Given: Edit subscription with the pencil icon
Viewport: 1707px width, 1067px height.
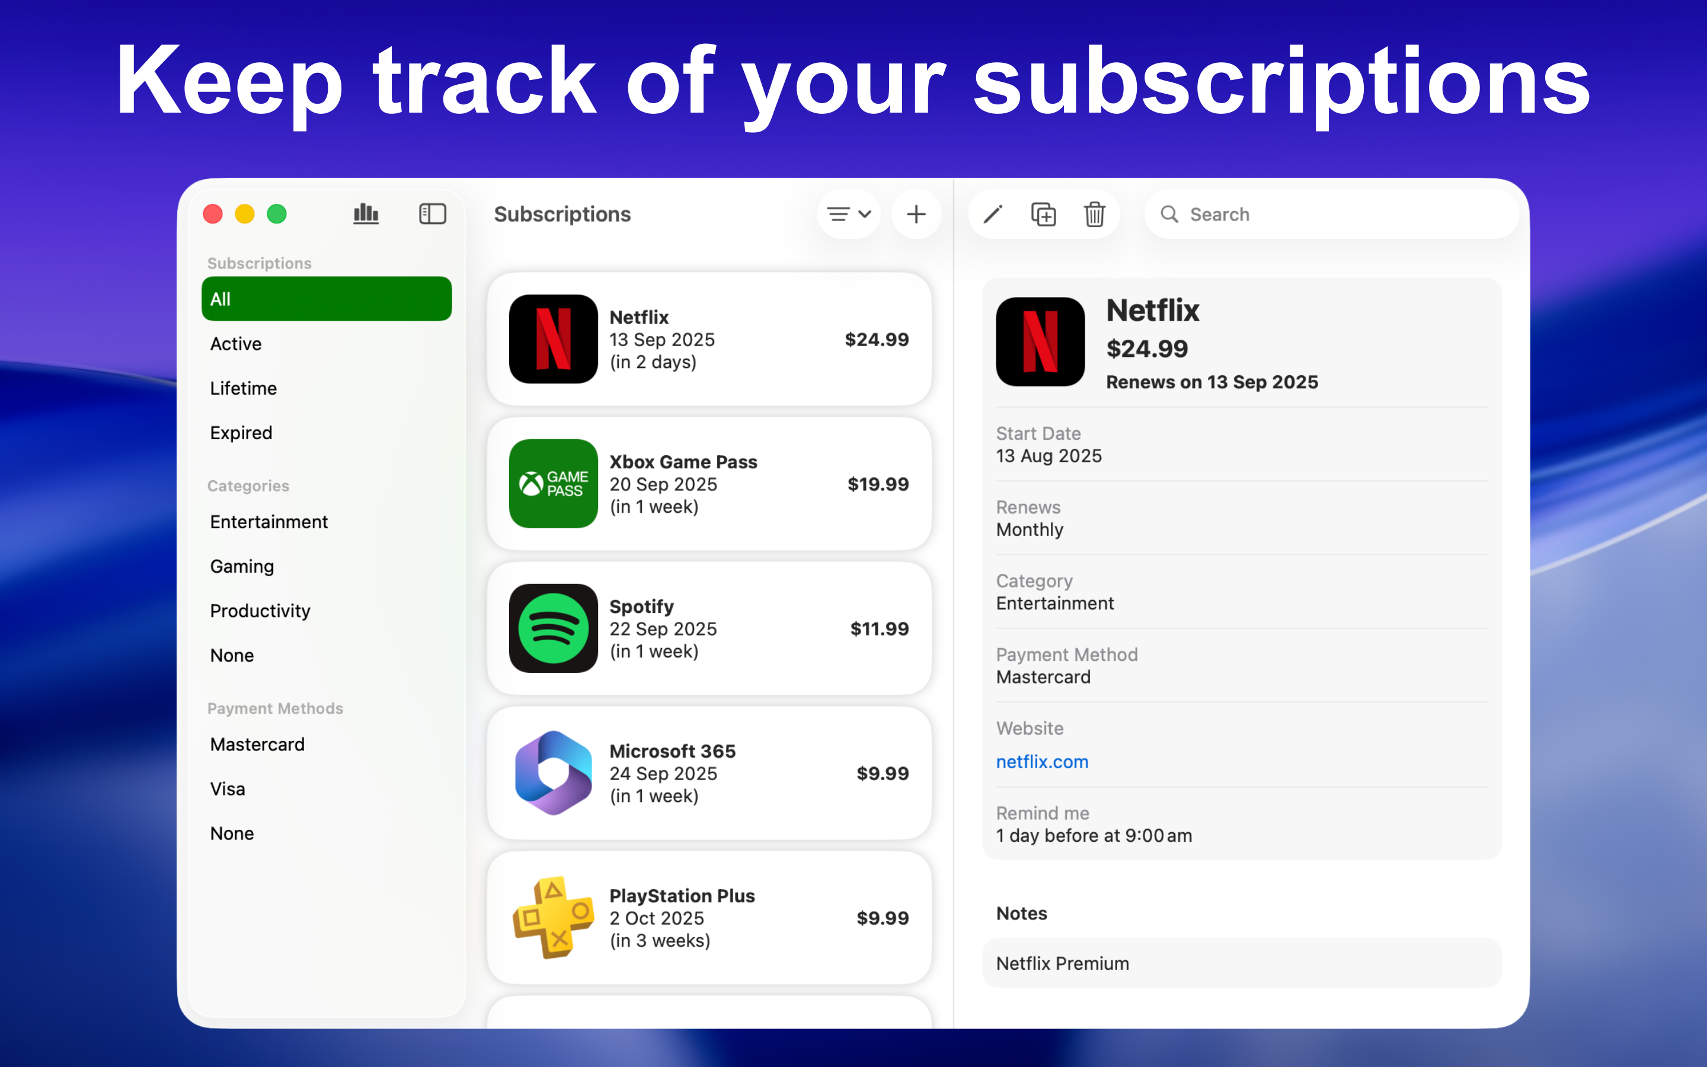Looking at the screenshot, I should 992,214.
